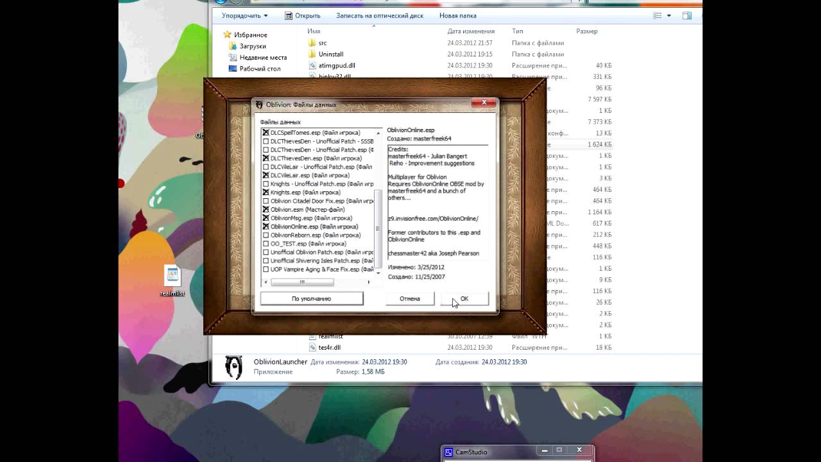Open view options dropdown arrow in Explorer
Screen dimensions: 821x462
click(669, 15)
